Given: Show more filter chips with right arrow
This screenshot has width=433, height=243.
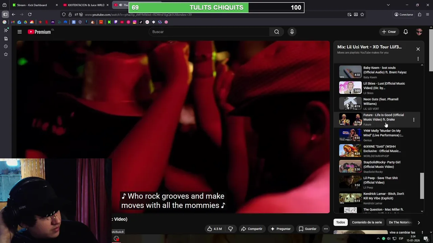Looking at the screenshot, I should [x=419, y=222].
